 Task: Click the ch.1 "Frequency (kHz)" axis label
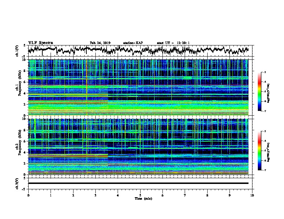click(20, 83)
